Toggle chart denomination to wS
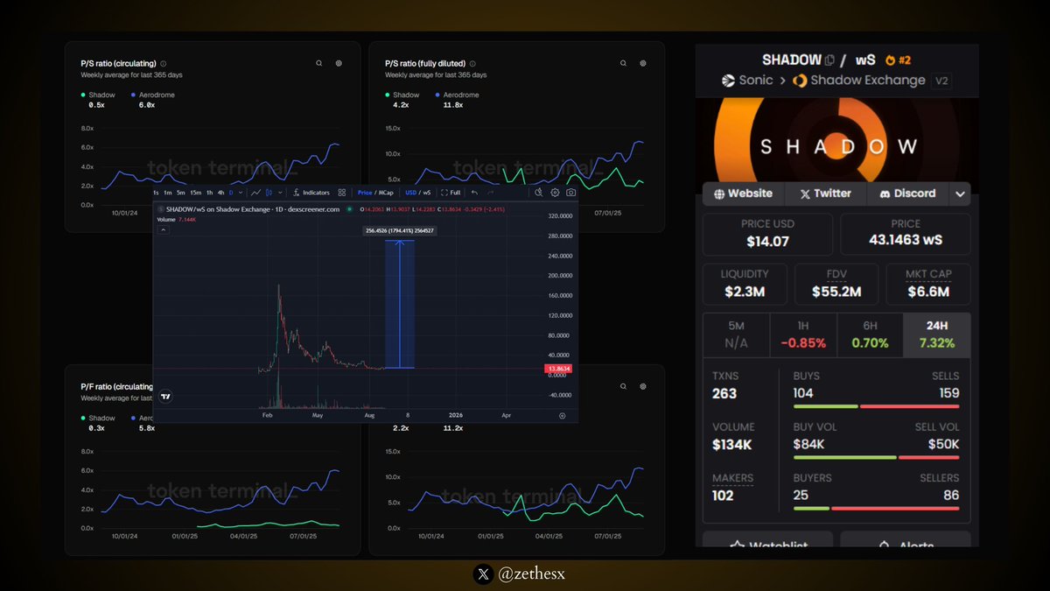 pyautogui.click(x=427, y=193)
